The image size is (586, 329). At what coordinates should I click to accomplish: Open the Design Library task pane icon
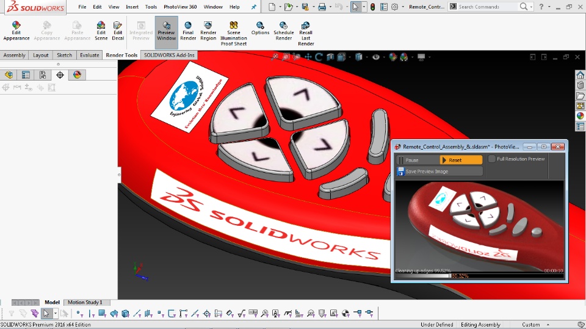(x=580, y=85)
